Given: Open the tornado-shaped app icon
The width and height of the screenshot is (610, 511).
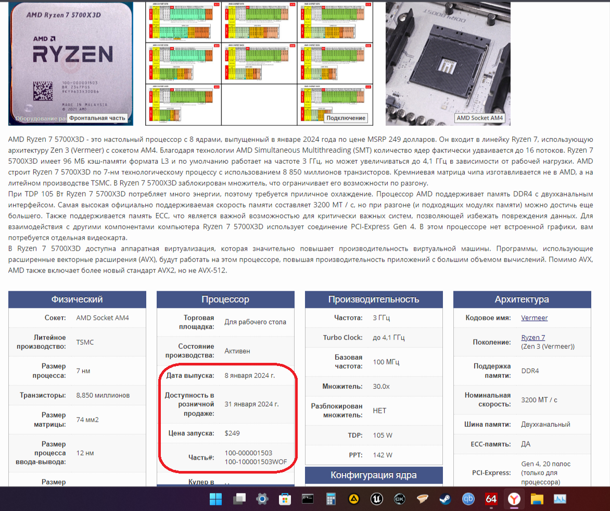Looking at the screenshot, I should click(x=423, y=499).
